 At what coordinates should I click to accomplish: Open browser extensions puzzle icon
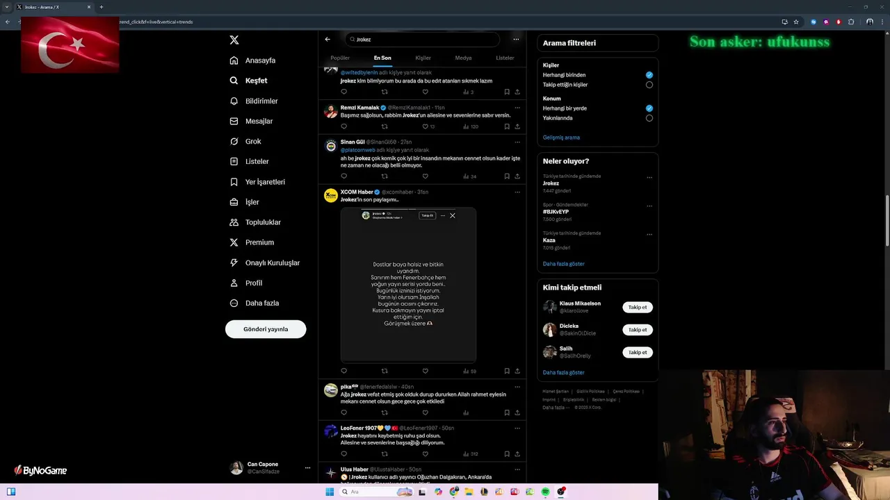851,22
